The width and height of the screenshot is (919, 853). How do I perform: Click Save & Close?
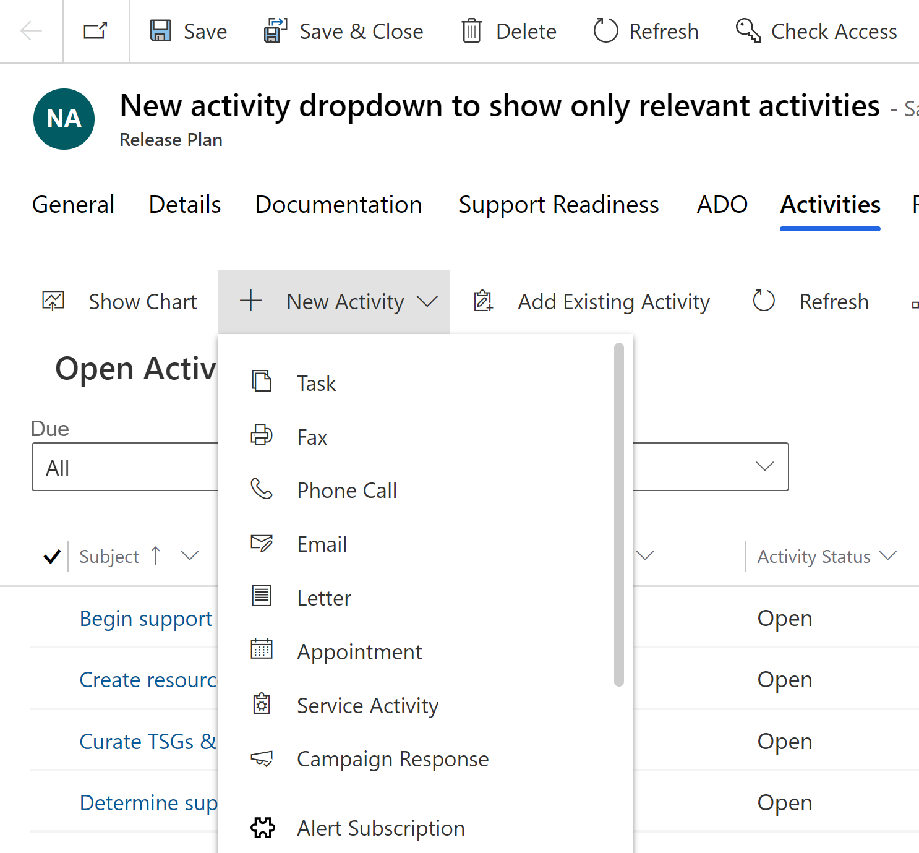point(343,31)
